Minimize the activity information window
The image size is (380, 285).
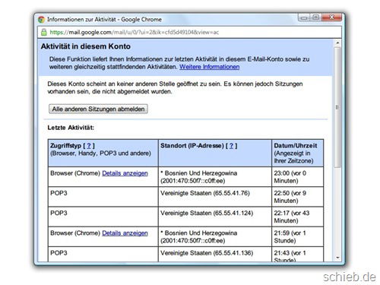[x=304, y=17]
